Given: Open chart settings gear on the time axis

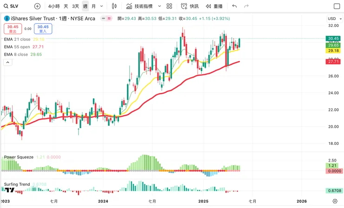Looking at the screenshot, I should click(x=335, y=201).
